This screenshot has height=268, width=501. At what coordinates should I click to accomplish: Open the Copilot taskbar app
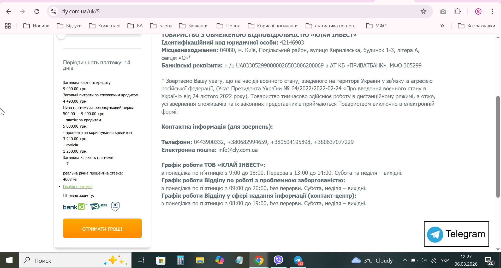point(219,260)
